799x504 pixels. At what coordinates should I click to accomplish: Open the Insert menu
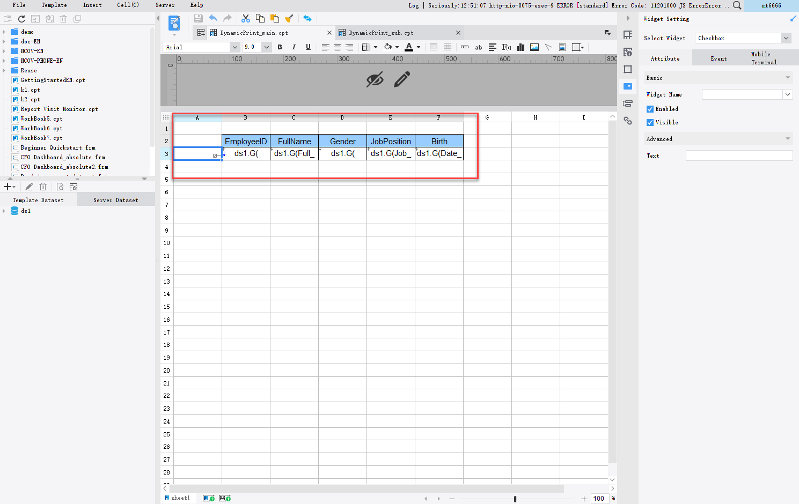[x=92, y=5]
